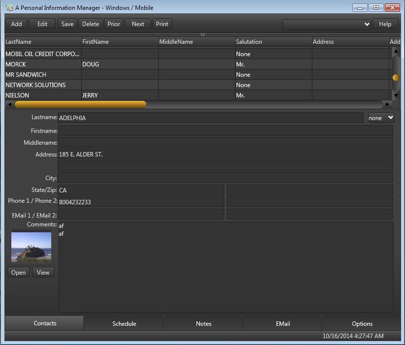Open the Notes tab

pos(203,323)
